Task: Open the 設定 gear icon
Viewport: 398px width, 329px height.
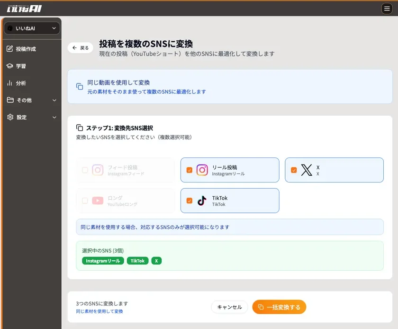Action: point(10,117)
